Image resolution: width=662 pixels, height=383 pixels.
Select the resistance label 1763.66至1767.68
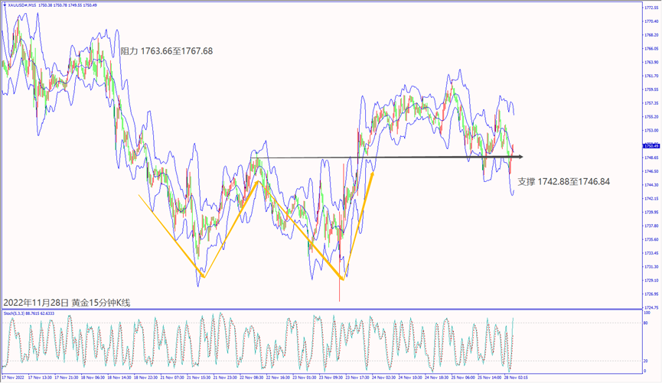pyautogui.click(x=166, y=51)
